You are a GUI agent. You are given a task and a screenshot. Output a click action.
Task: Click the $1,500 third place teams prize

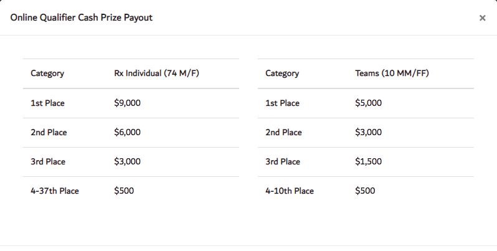pyautogui.click(x=368, y=161)
